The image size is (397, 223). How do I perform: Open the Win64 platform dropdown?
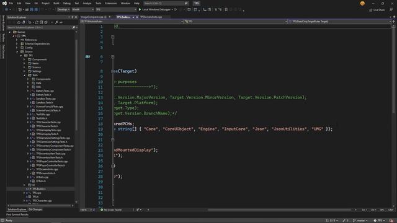coord(83,10)
